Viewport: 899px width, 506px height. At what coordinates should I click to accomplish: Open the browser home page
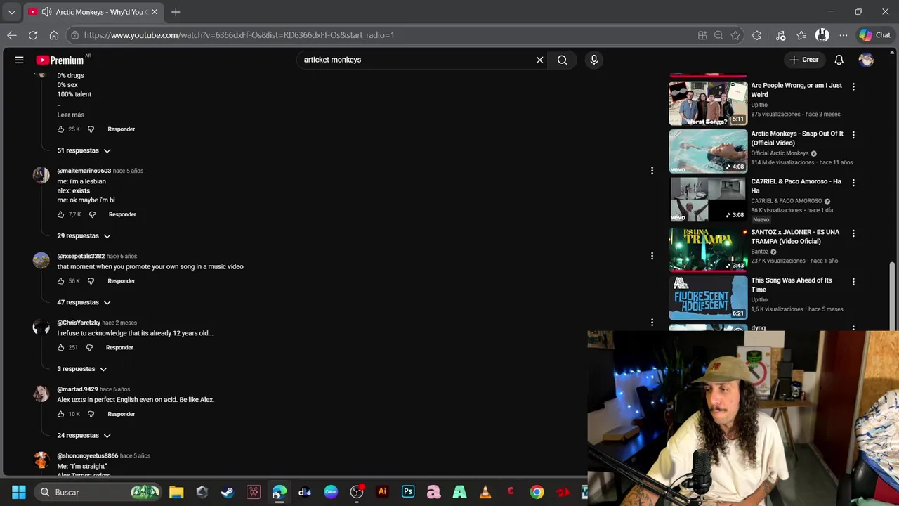54,35
